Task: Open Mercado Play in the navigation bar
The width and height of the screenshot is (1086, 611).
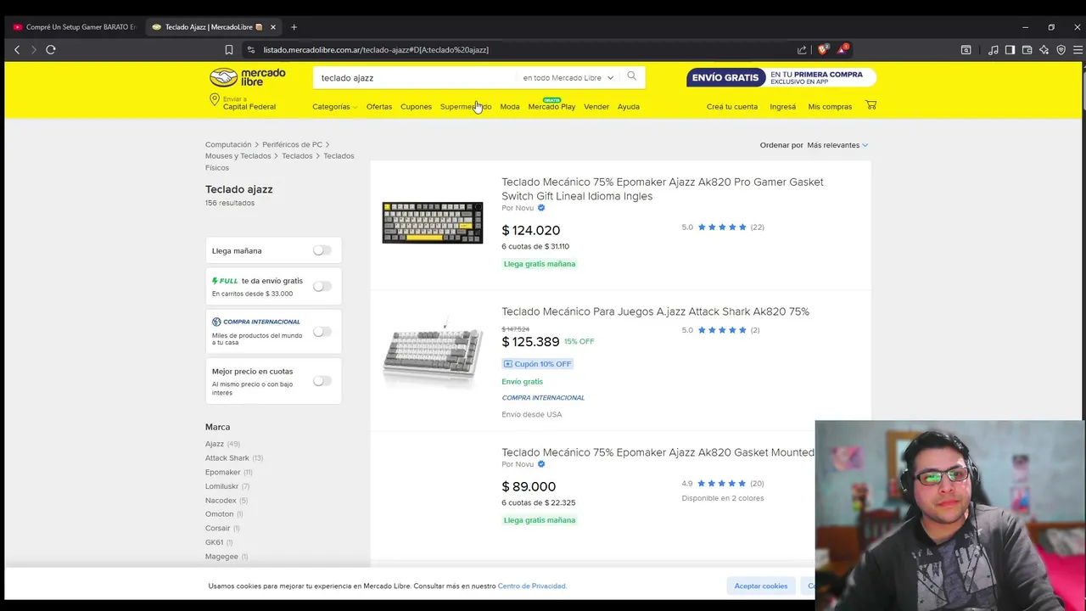Action: (x=551, y=107)
